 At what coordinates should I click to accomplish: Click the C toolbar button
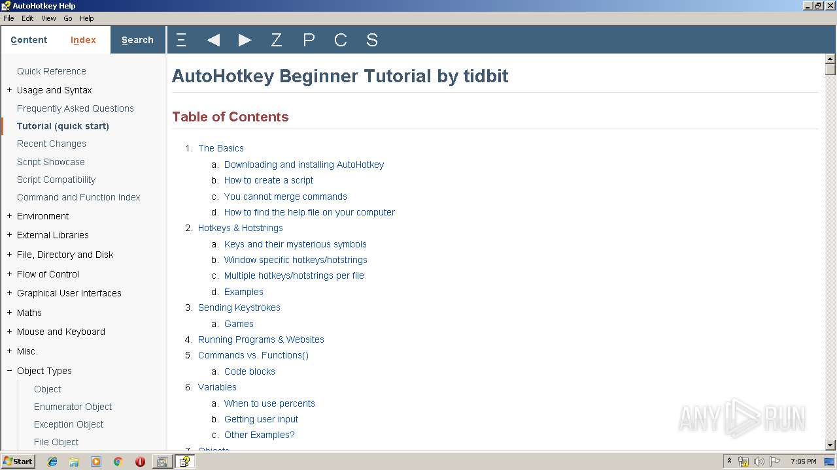(341, 40)
